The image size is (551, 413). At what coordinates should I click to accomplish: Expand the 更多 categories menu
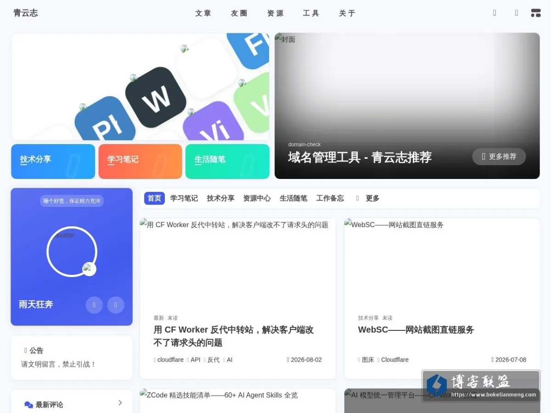(372, 198)
